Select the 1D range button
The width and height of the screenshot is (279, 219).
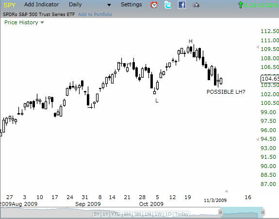coord(168,214)
